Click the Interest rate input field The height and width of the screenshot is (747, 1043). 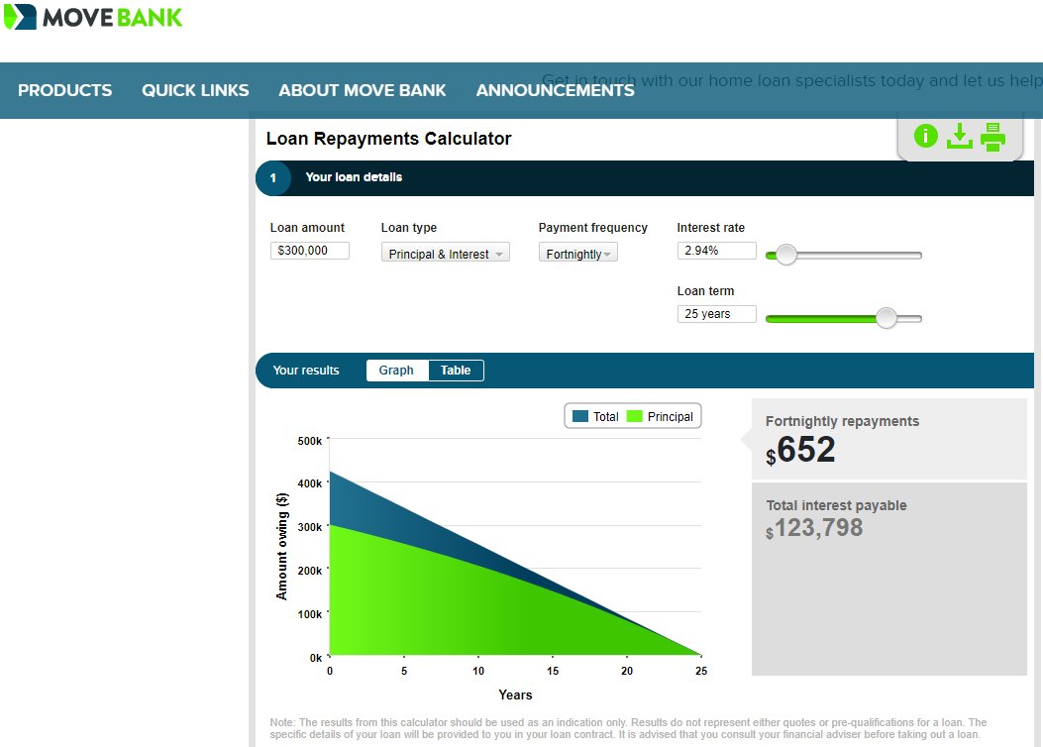(716, 252)
